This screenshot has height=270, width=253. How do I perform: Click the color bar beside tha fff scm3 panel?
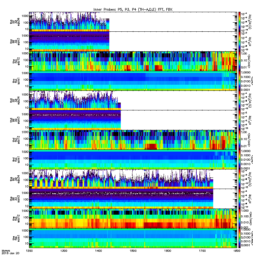click(x=240, y=42)
